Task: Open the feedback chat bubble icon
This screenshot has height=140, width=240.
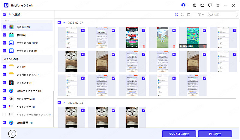Action: point(210,5)
